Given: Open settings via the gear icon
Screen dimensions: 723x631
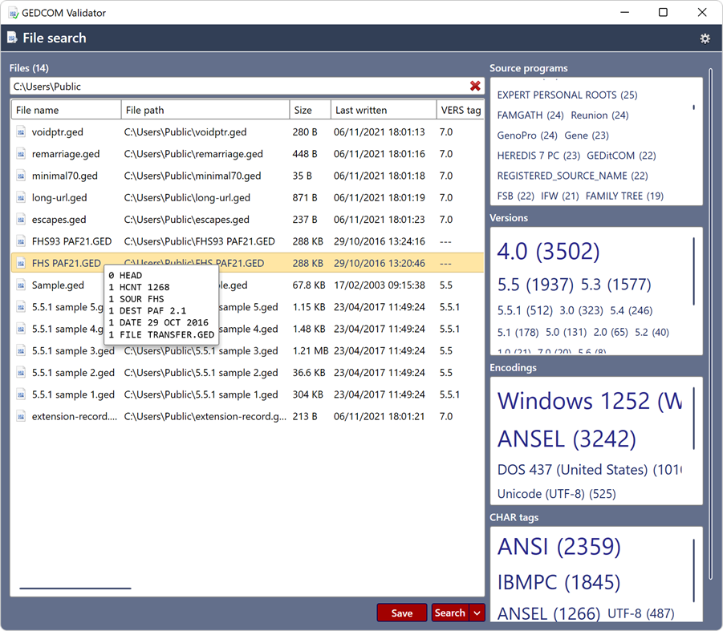Looking at the screenshot, I should (705, 38).
